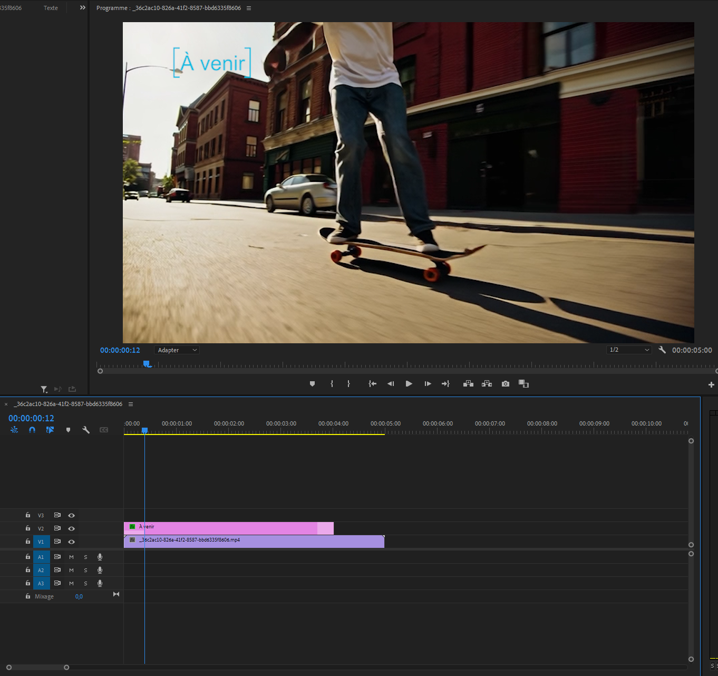Open the button editor plus icon

(x=711, y=384)
